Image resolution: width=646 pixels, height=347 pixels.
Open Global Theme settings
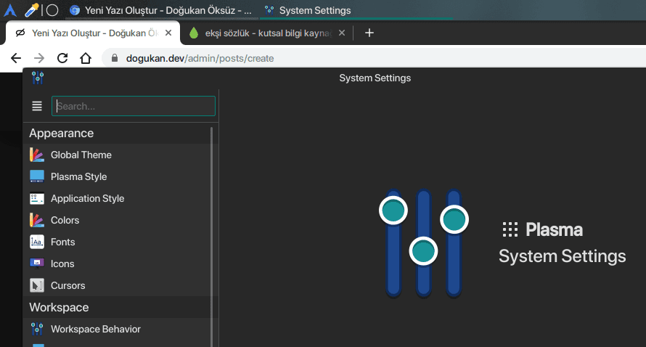(x=120, y=155)
